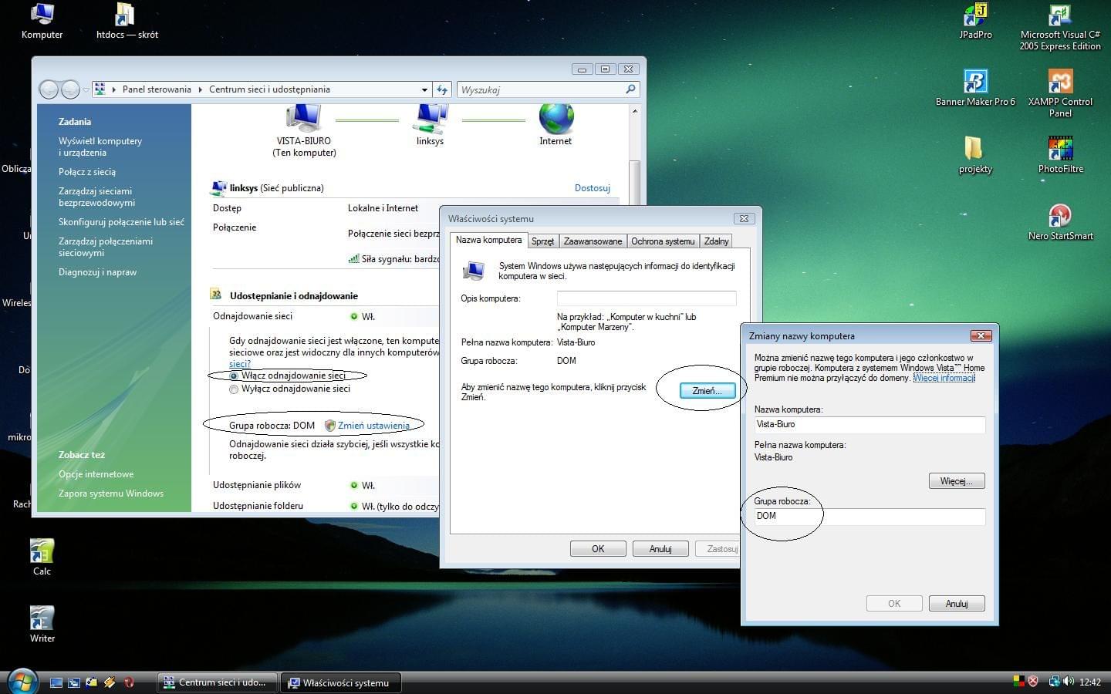Screen dimensions: 1111x694
Task: Click Show Desktop quick launch icon
Action: pyautogui.click(x=56, y=682)
